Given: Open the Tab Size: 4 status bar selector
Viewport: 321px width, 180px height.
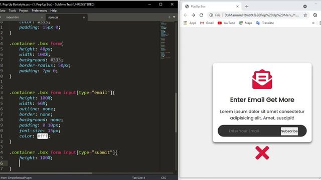Looking at the screenshot, I should pyautogui.click(x=138, y=178).
